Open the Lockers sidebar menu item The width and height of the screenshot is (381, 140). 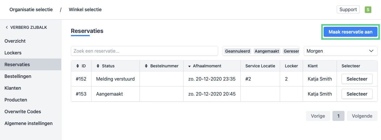[x=13, y=53]
